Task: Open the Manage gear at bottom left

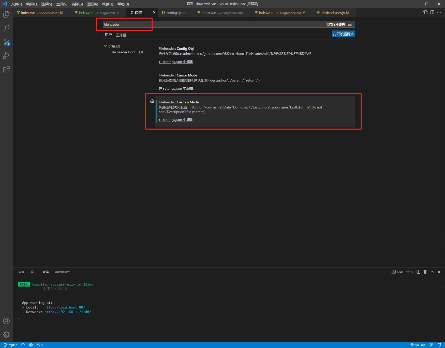Action: [x=6, y=335]
